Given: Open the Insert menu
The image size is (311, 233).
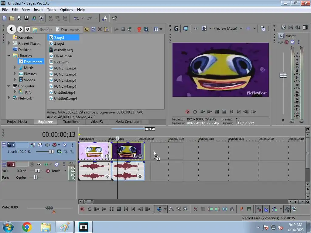Looking at the screenshot, I should click(38, 9).
